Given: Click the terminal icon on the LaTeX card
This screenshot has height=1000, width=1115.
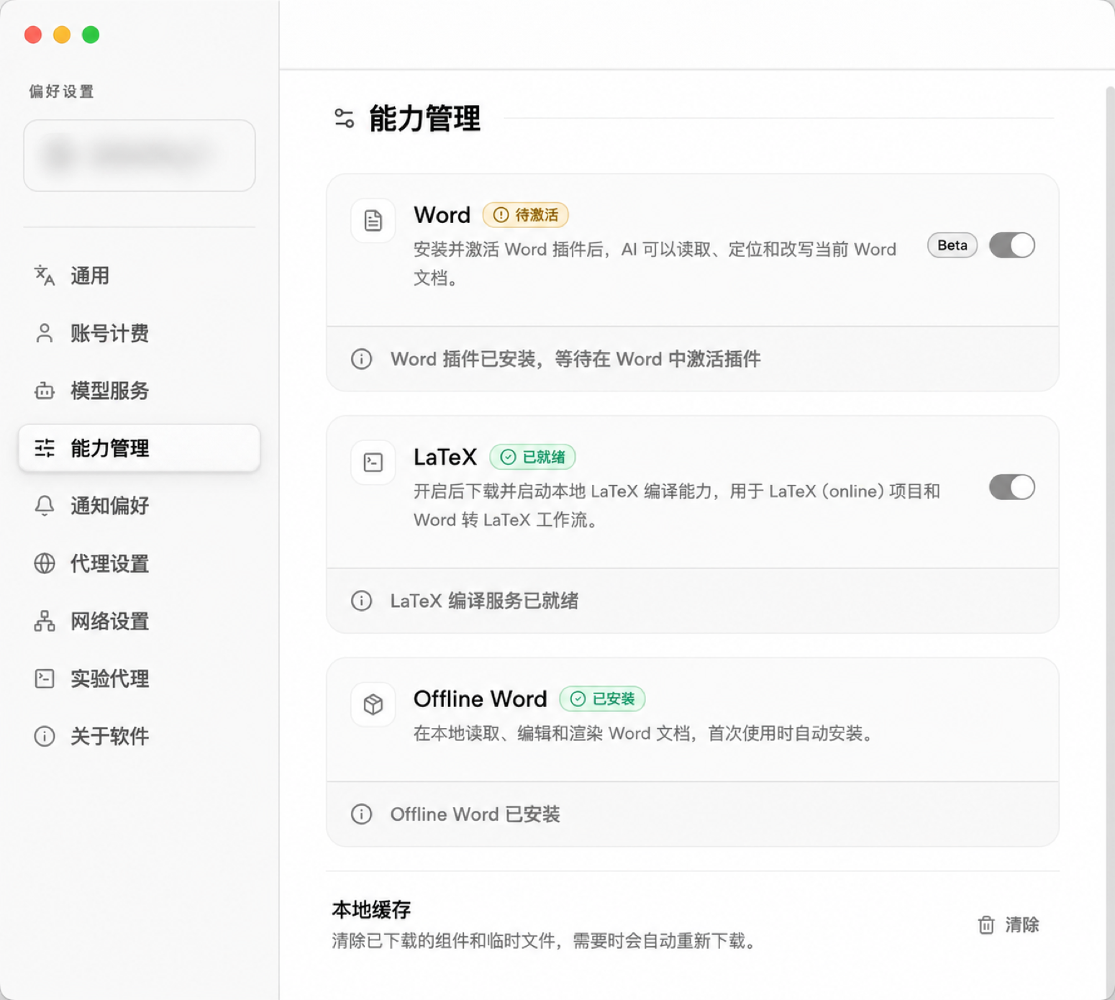Looking at the screenshot, I should (373, 462).
